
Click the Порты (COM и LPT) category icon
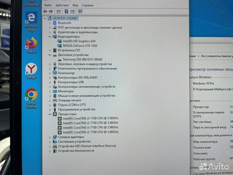pyautogui.click(x=55, y=105)
